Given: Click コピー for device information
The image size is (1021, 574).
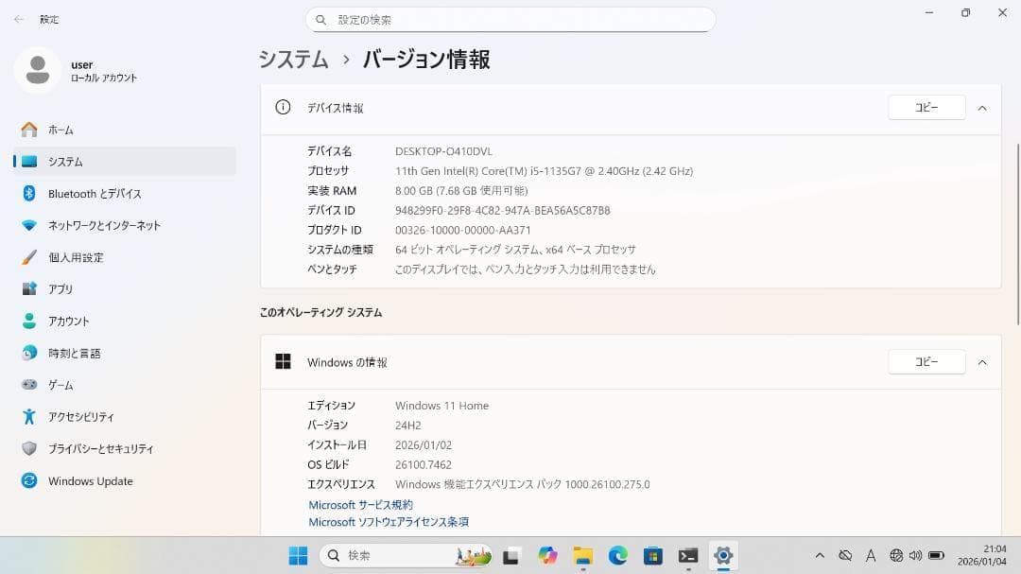Looking at the screenshot, I should [x=926, y=107].
